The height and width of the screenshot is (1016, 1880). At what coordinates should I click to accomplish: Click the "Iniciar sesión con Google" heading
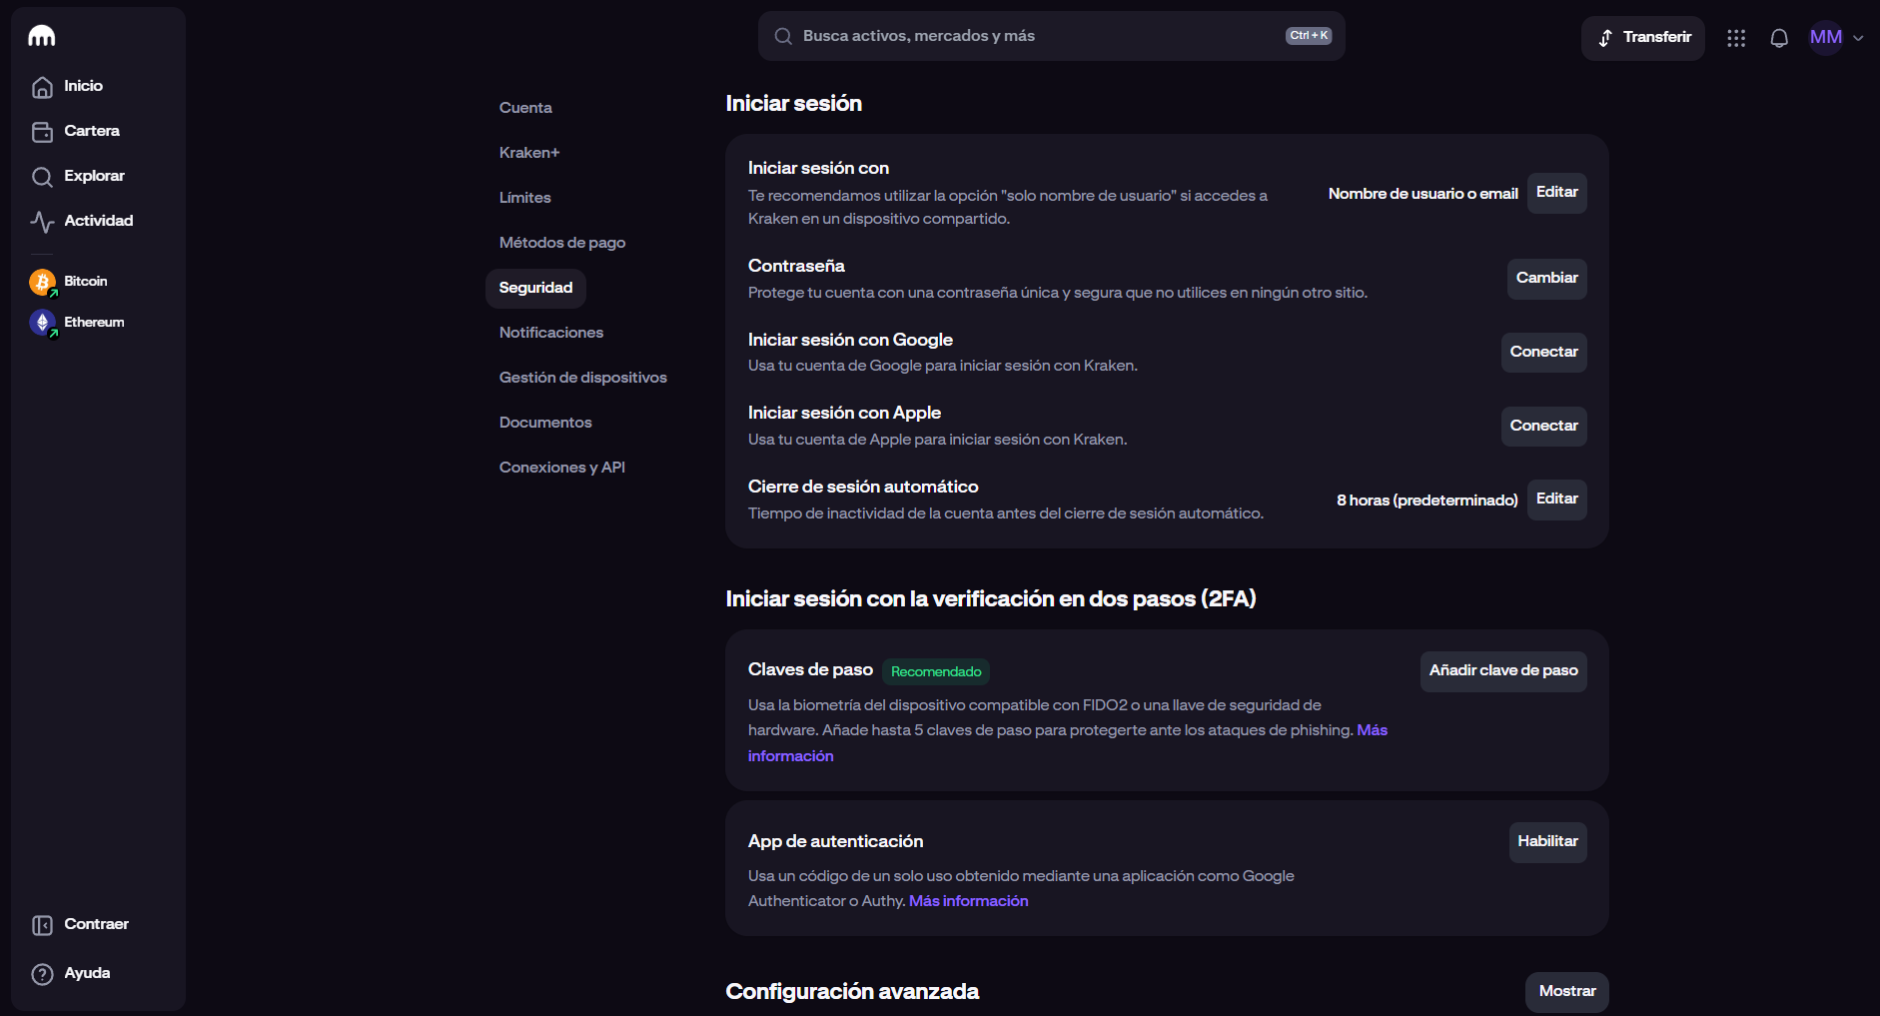tap(850, 341)
